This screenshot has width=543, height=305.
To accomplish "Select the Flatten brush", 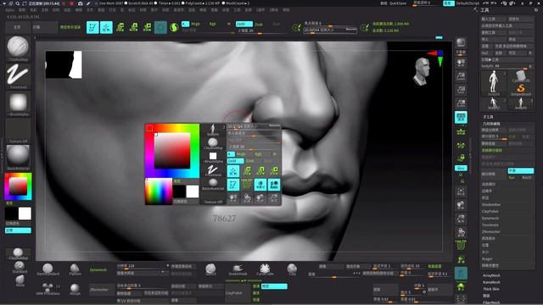I will click(x=75, y=269).
